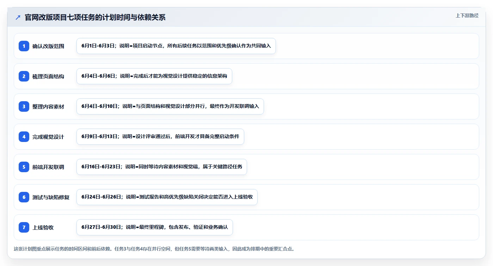Click the footer note starting 这张计划图重点展示
This screenshot has width=493, height=266.
[154, 249]
